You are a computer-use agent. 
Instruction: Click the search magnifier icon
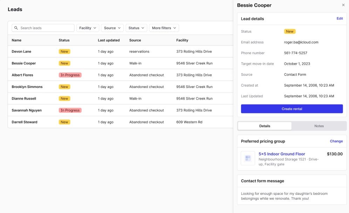16,28
